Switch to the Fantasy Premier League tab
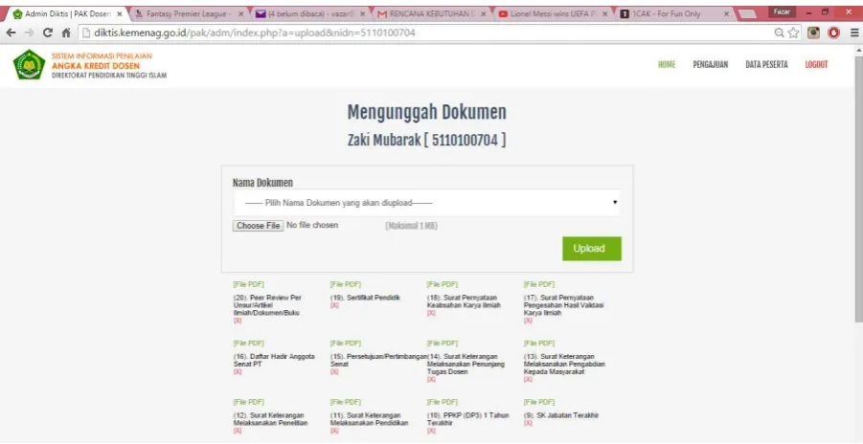 point(189,13)
